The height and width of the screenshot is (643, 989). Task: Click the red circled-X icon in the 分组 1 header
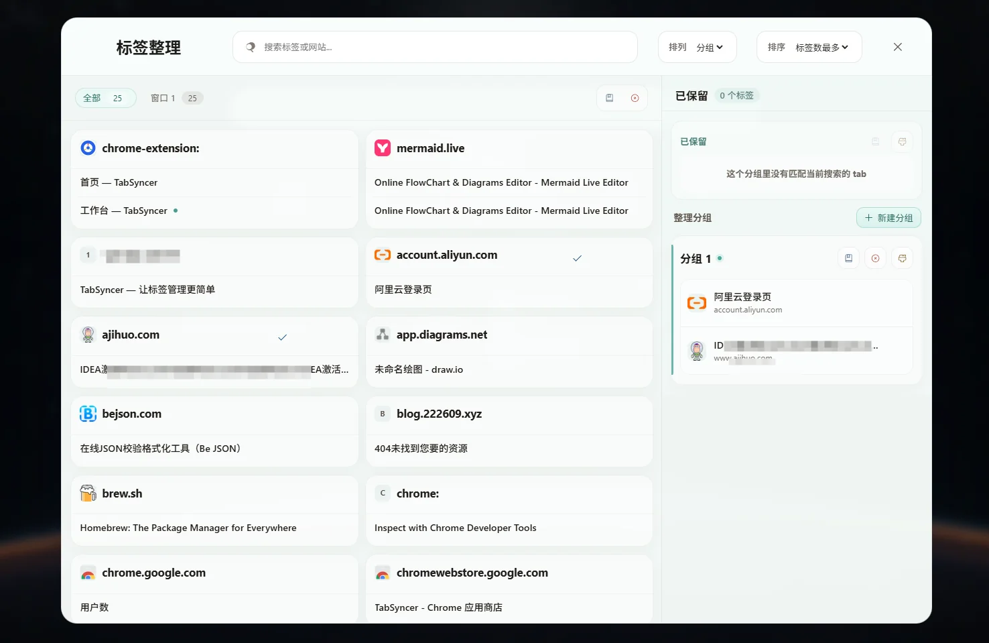point(875,258)
